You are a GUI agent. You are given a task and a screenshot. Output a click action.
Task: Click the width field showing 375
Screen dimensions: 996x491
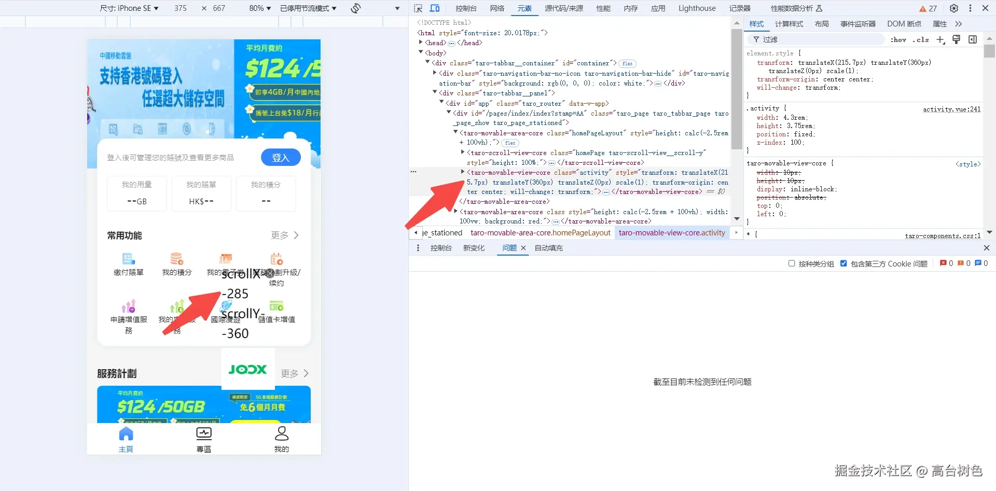(181, 8)
